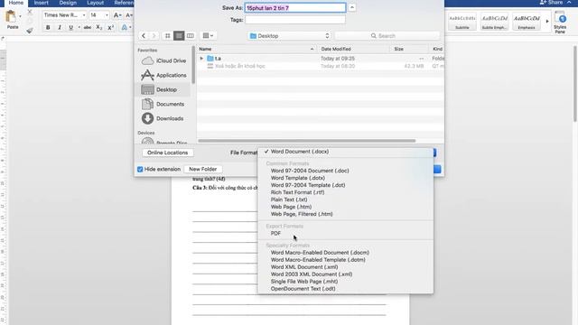Switch file browser to icon view
Viewport: 578px width, 325px height.
[168, 36]
